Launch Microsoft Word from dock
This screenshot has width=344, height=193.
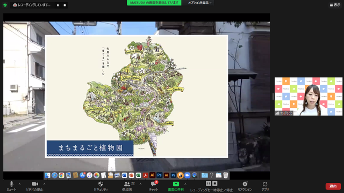click(124, 175)
